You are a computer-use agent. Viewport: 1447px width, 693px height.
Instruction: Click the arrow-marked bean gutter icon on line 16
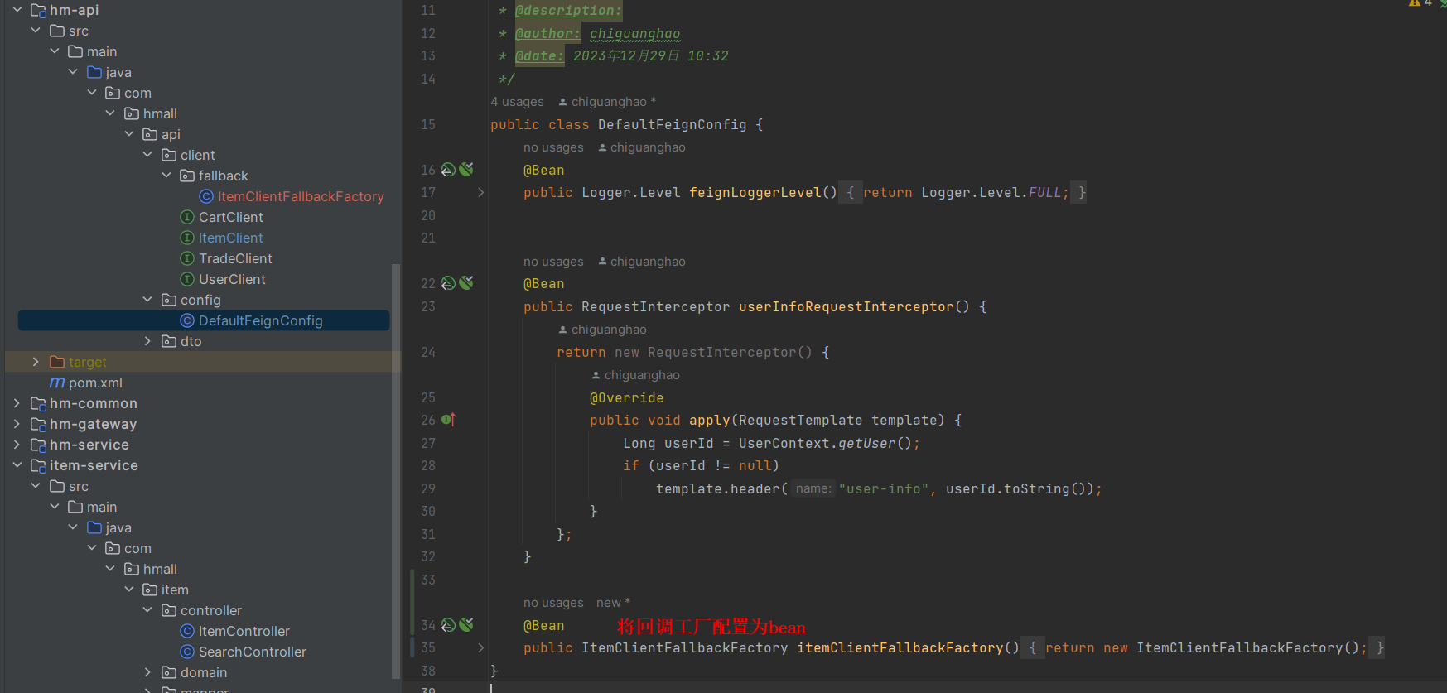(x=448, y=170)
